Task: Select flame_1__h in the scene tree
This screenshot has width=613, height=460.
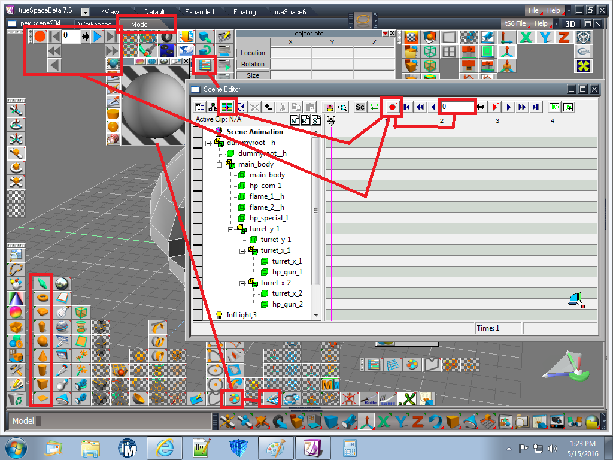Action: coord(266,196)
